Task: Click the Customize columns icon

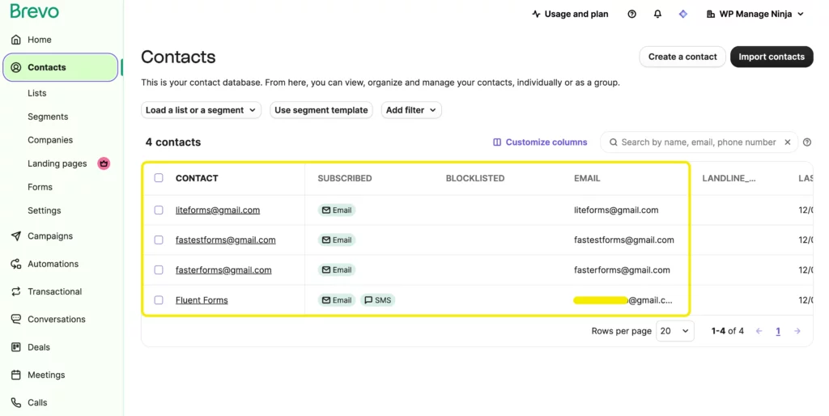Action: coord(497,142)
